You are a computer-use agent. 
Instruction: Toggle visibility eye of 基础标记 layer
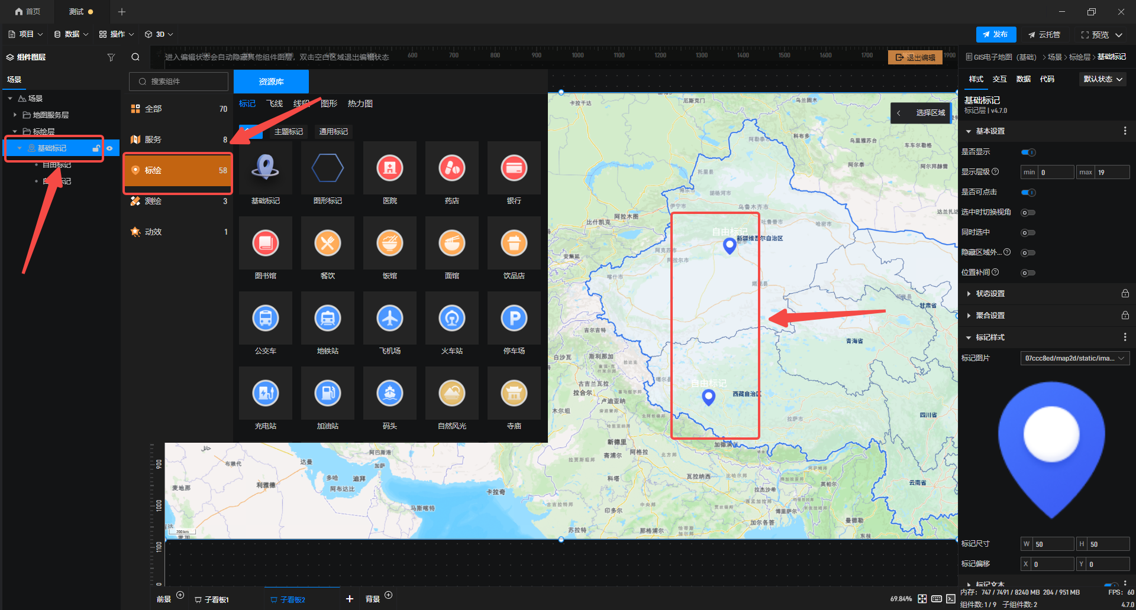[109, 148]
